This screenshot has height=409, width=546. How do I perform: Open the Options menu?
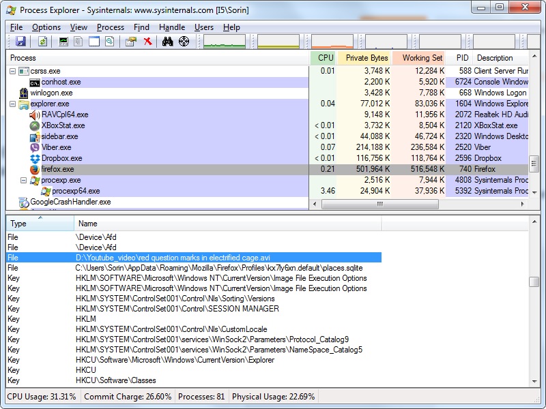[46, 27]
